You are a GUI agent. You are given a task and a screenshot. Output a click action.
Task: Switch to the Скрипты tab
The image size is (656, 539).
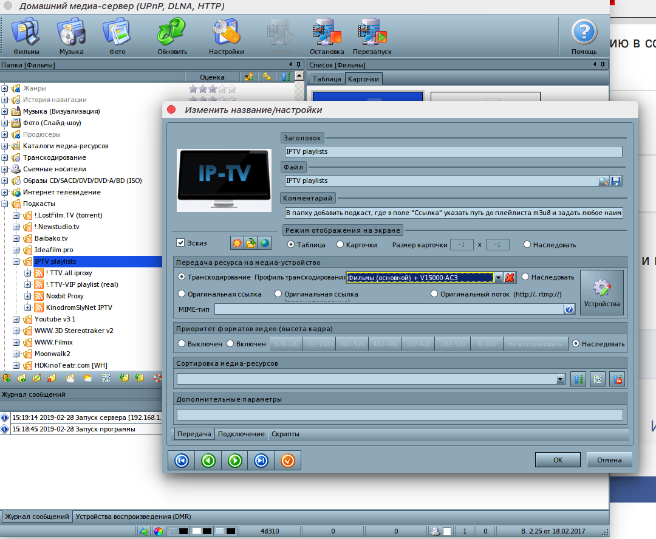[x=285, y=434]
